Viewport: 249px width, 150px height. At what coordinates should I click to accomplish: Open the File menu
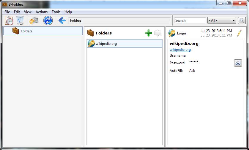pos(7,12)
